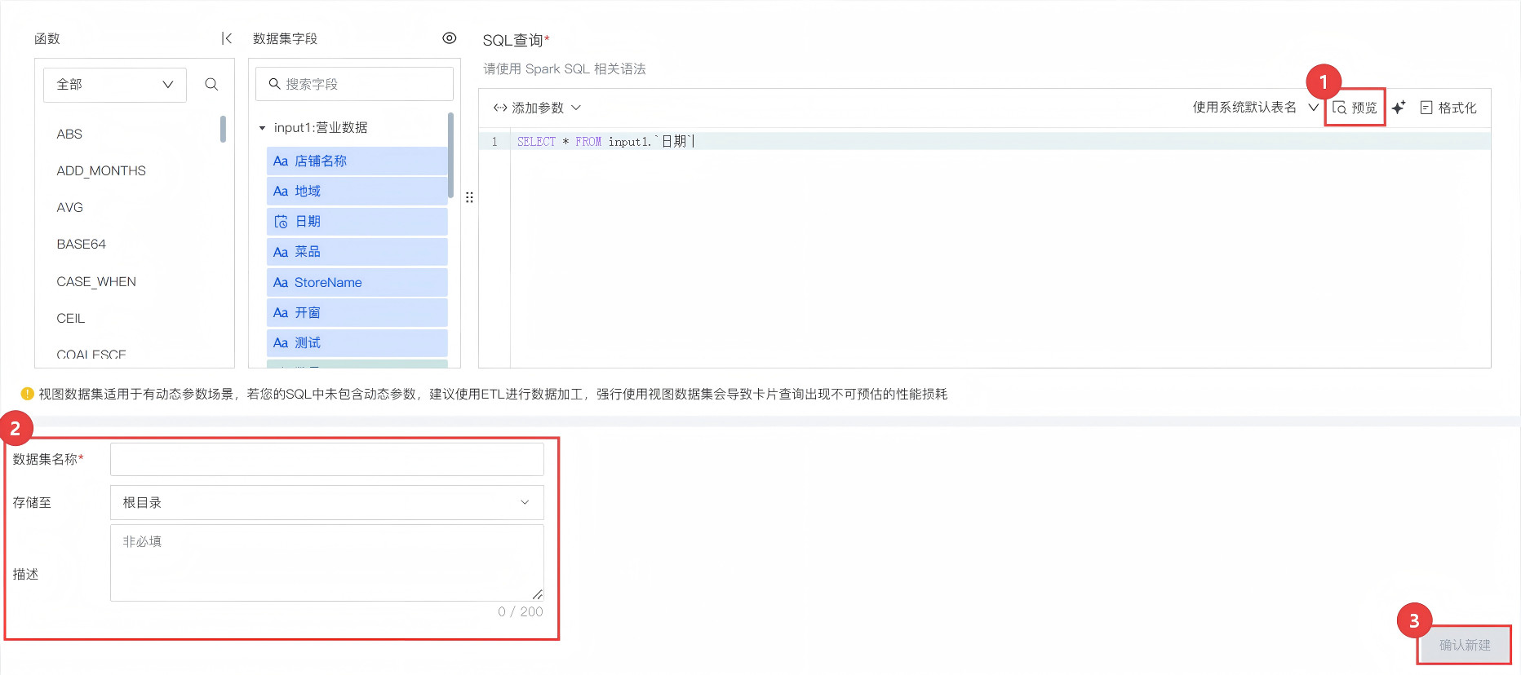Collapse the 函数 panel with the arrow icon

(x=227, y=38)
